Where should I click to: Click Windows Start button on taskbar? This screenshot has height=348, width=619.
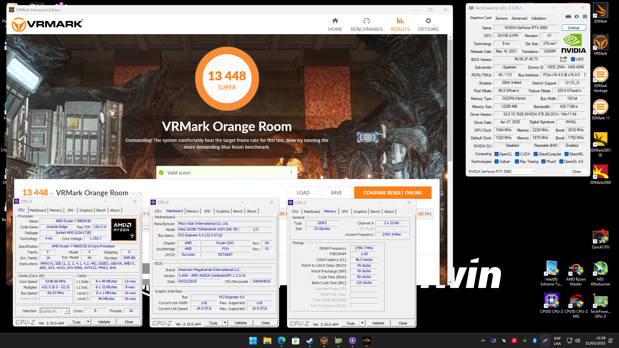point(253,341)
